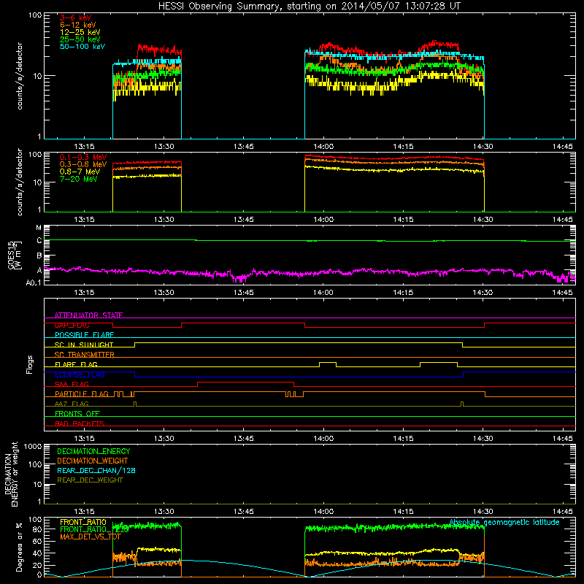Click the 14:00 tick label under the top plot
Viewport: 584px width, 584px height.
[323, 147]
